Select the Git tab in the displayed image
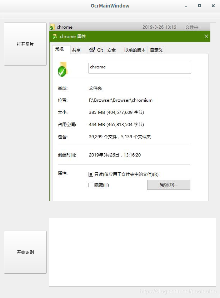Screen dimensions: 220x298 [96, 50]
